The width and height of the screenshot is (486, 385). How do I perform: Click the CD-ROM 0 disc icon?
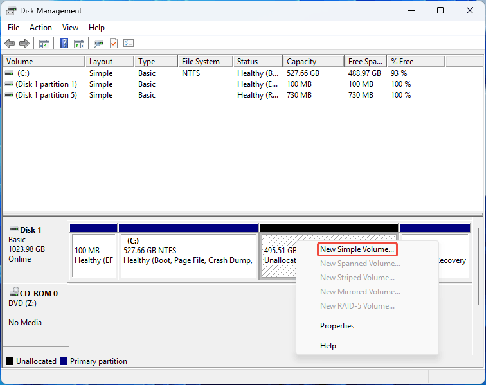(14, 292)
